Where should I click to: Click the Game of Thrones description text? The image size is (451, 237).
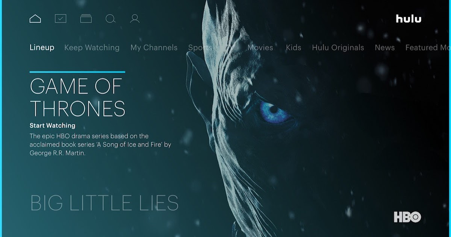pos(100,144)
